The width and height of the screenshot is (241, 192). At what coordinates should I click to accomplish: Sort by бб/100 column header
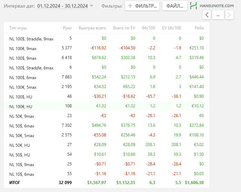[148, 28]
